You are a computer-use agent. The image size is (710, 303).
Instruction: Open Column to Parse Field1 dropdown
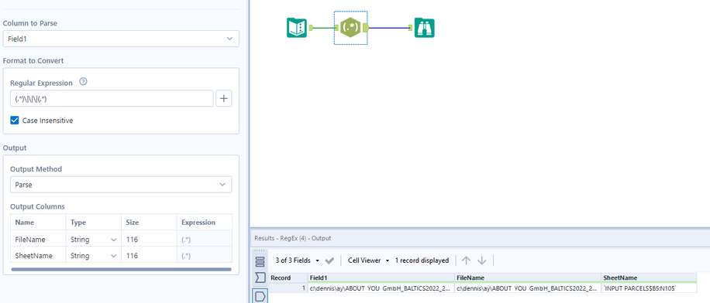click(121, 39)
